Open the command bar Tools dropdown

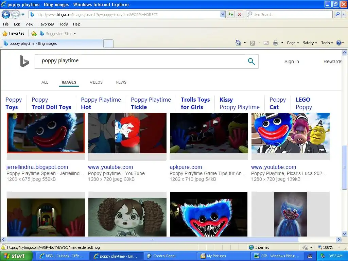pos(327,43)
